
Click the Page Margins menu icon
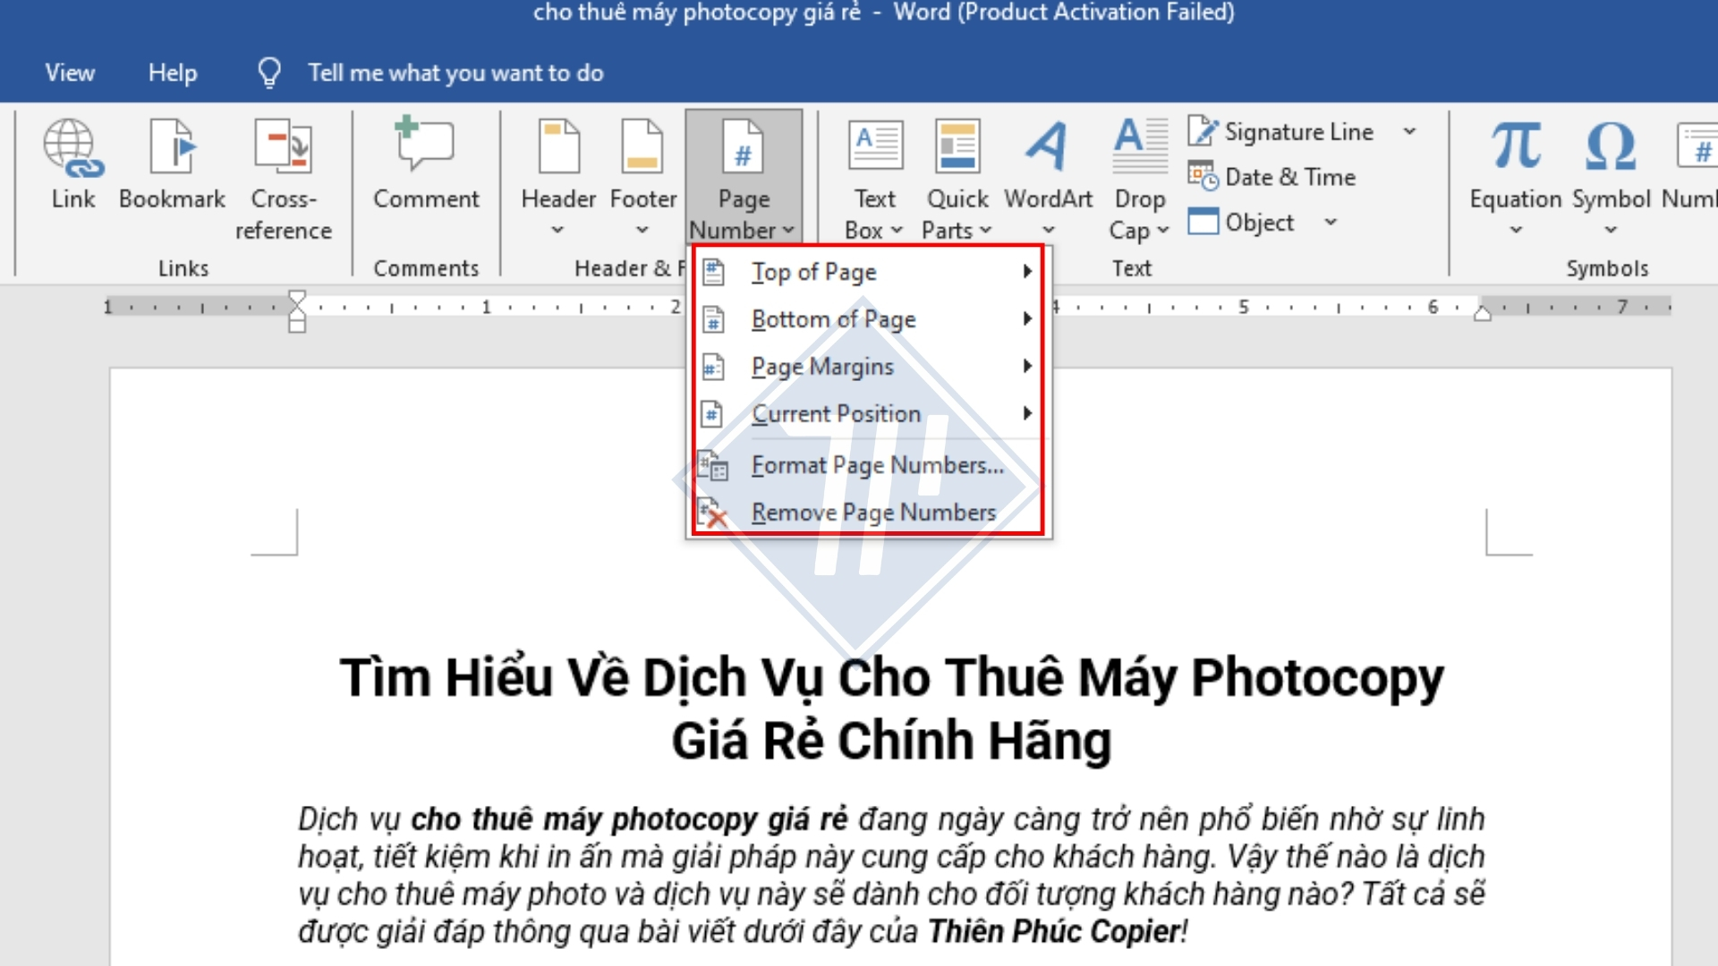(713, 366)
